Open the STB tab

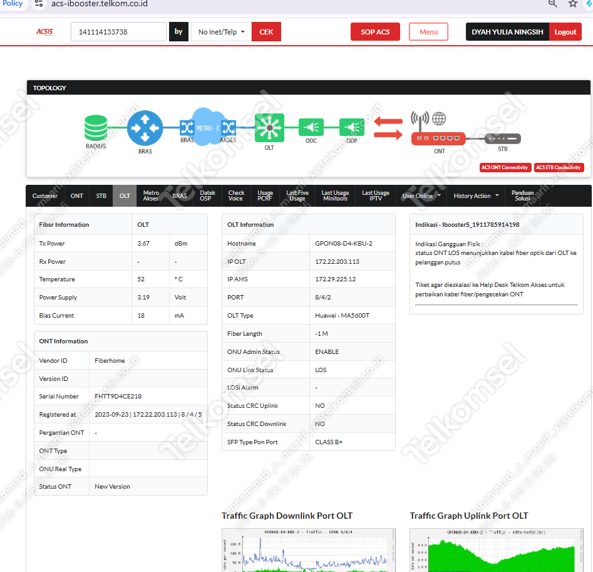pos(101,196)
